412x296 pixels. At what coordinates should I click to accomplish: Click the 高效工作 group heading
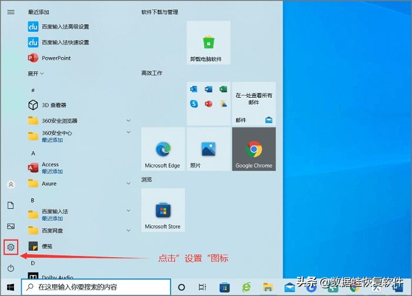152,73
